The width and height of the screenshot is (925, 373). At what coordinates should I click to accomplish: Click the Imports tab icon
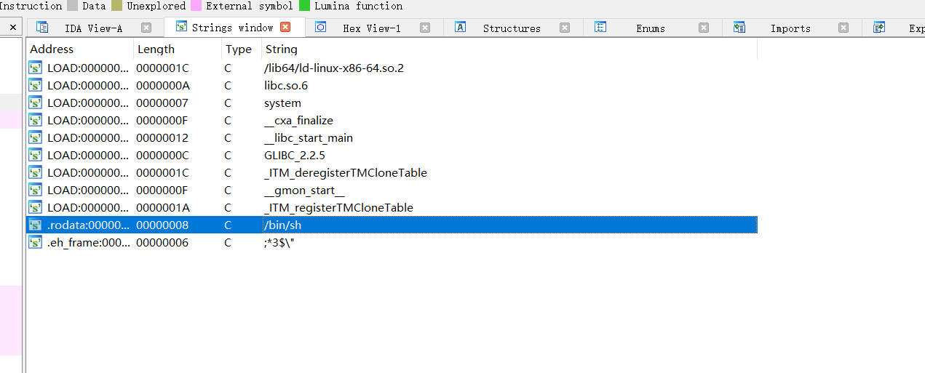point(739,28)
